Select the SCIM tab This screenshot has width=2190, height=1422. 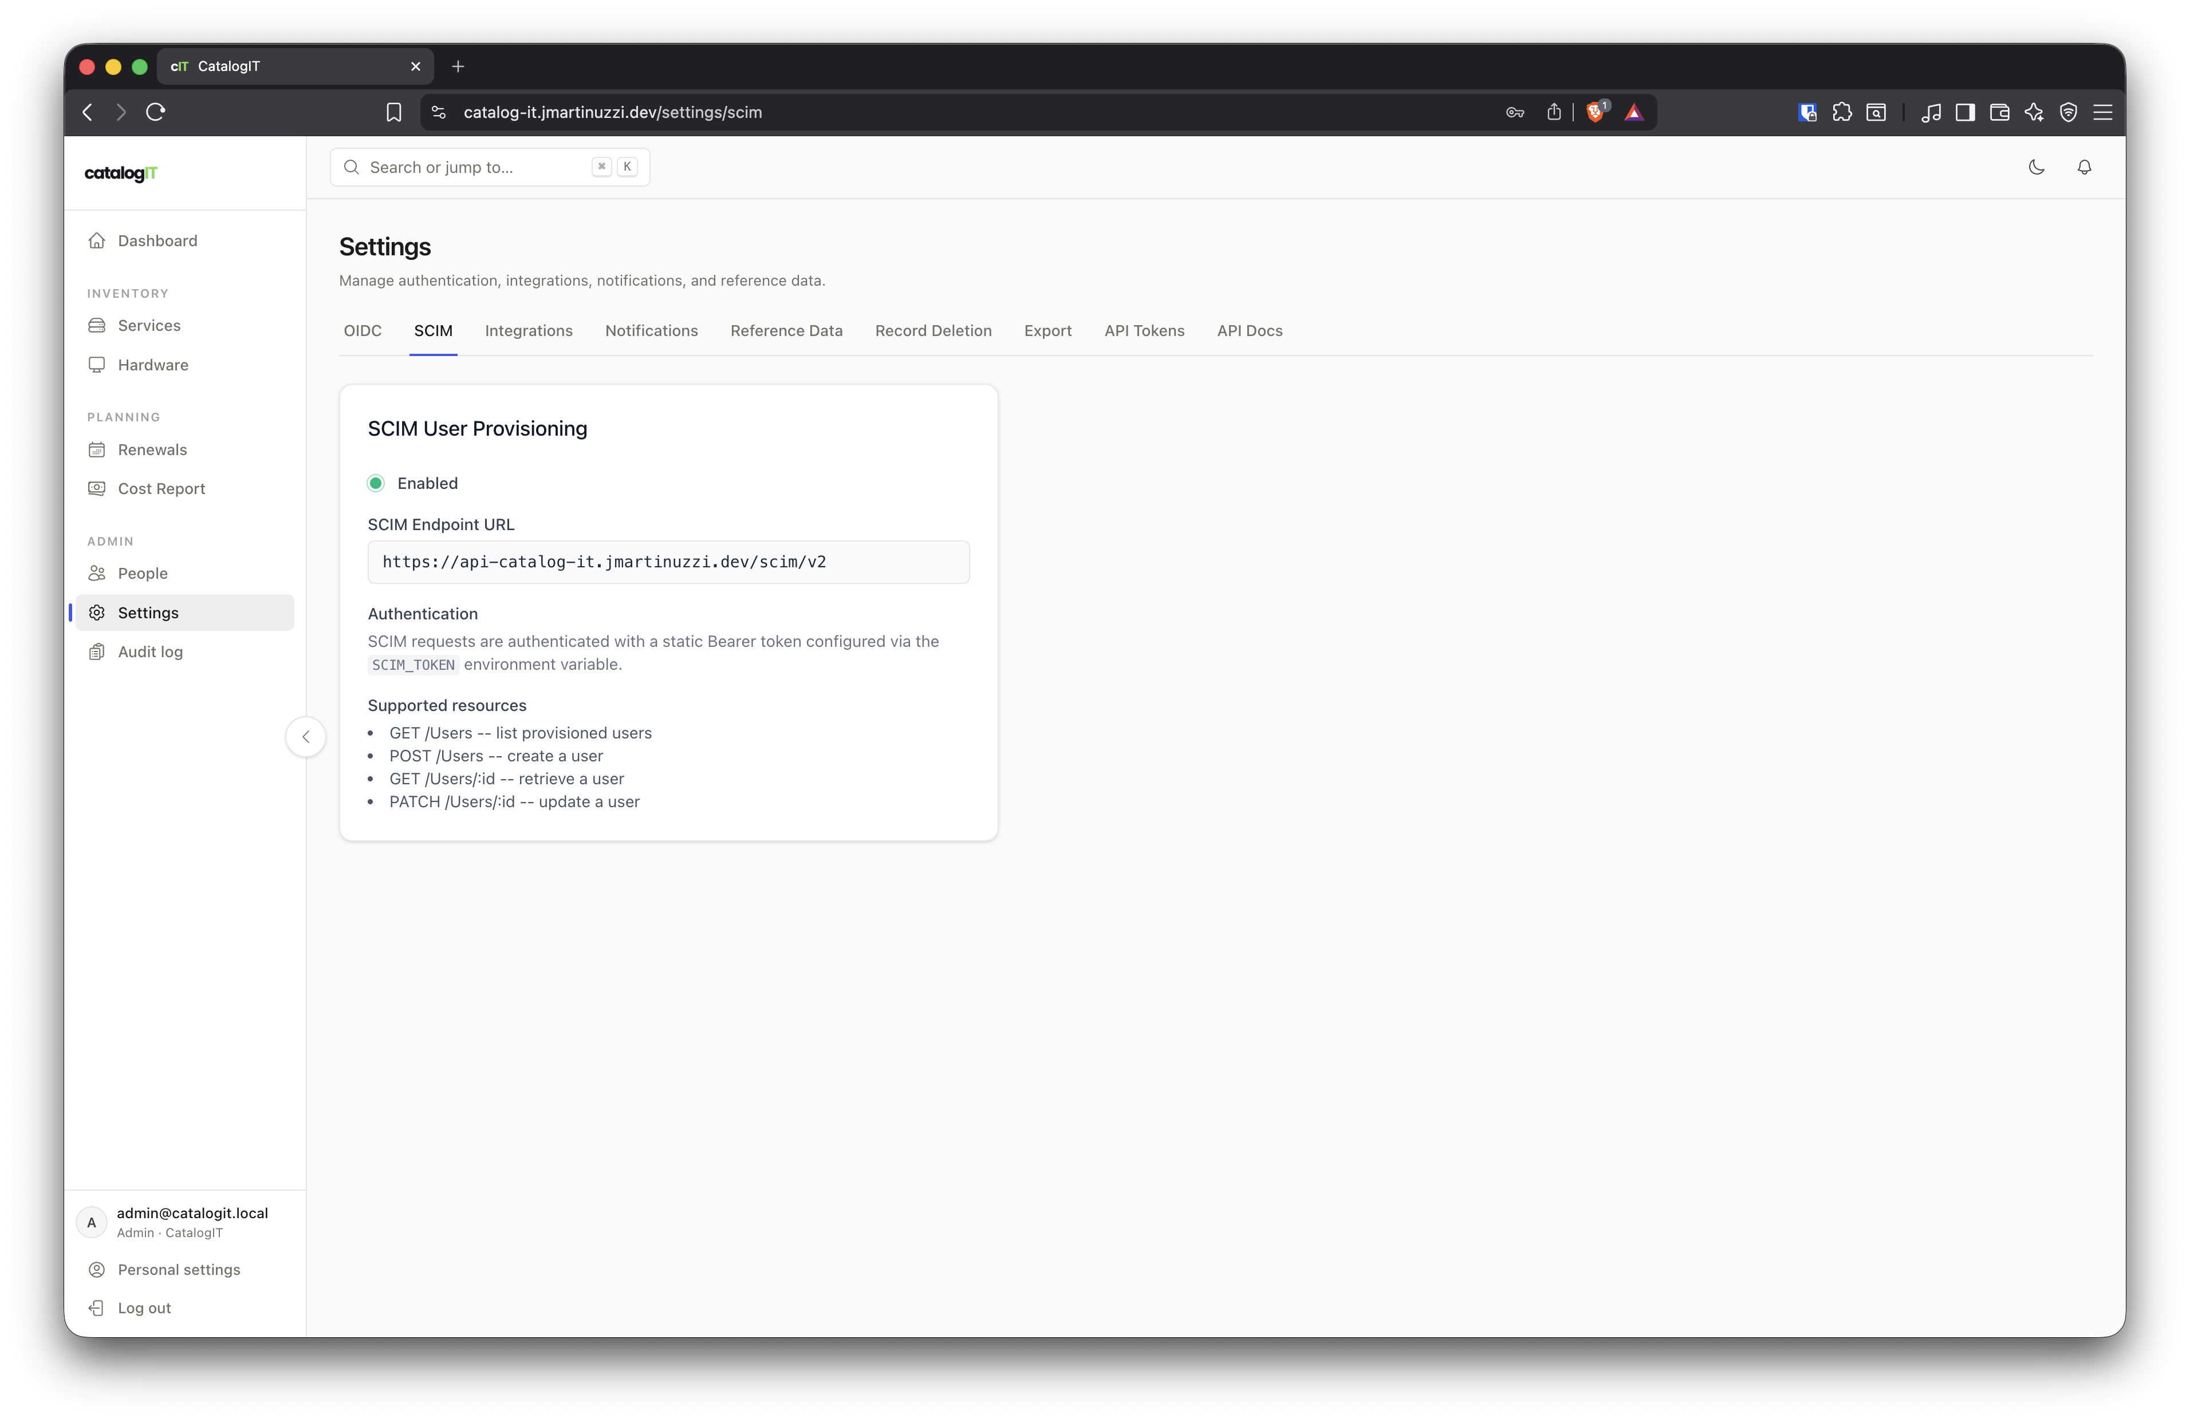[x=434, y=331]
